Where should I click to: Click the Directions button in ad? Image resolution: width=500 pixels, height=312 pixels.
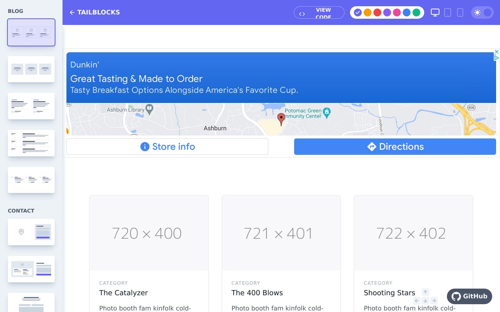pyautogui.click(x=395, y=147)
